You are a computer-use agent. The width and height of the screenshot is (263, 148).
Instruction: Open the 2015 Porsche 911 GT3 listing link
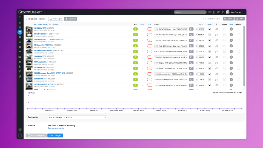[x=43, y=34]
